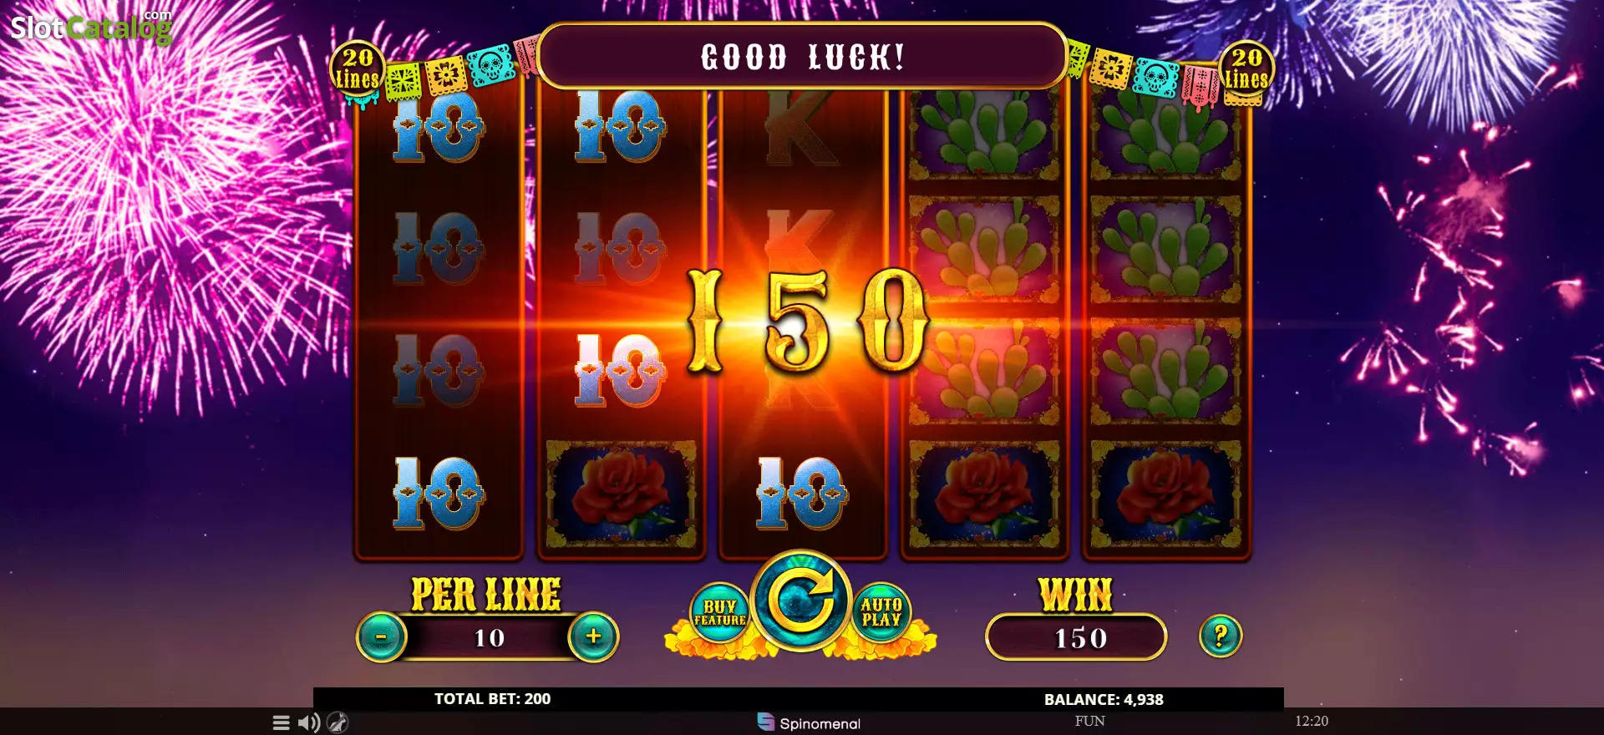This screenshot has width=1604, height=735.
Task: Click the Win amount display showing 150
Action: pyautogui.click(x=1076, y=637)
